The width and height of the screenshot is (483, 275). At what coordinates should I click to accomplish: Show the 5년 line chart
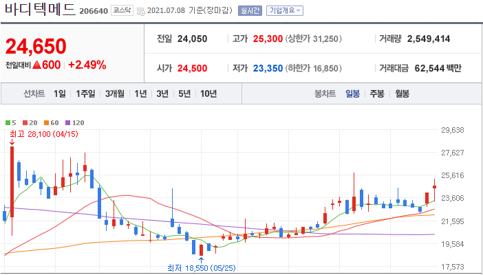[184, 93]
